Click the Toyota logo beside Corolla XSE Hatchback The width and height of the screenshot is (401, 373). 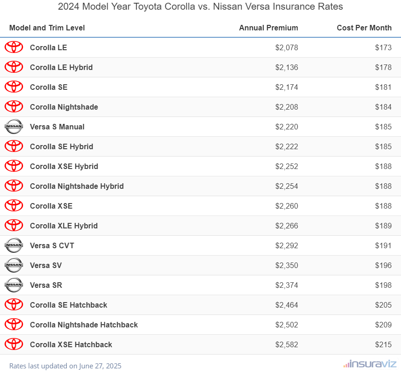coord(14,344)
